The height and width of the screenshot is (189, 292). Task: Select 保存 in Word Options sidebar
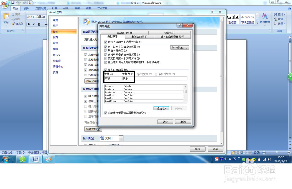pos(63,37)
